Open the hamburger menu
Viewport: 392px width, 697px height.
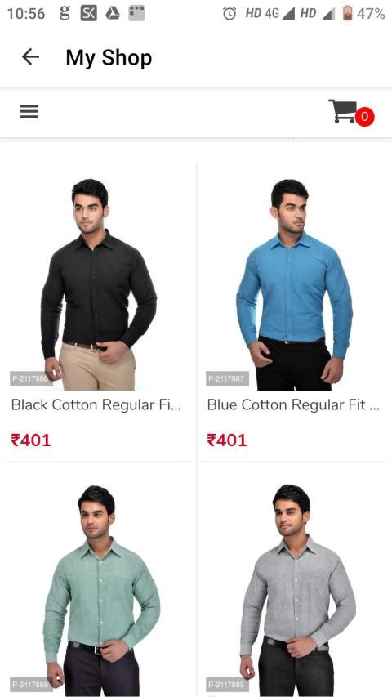(x=29, y=111)
